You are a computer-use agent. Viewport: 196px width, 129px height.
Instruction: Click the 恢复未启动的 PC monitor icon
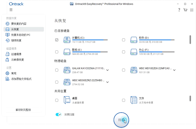click(x=8, y=35)
